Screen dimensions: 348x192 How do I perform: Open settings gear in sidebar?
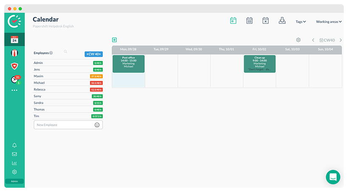14,172
